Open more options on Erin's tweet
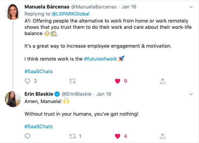This screenshot has height=143, width=199. tap(191, 94)
